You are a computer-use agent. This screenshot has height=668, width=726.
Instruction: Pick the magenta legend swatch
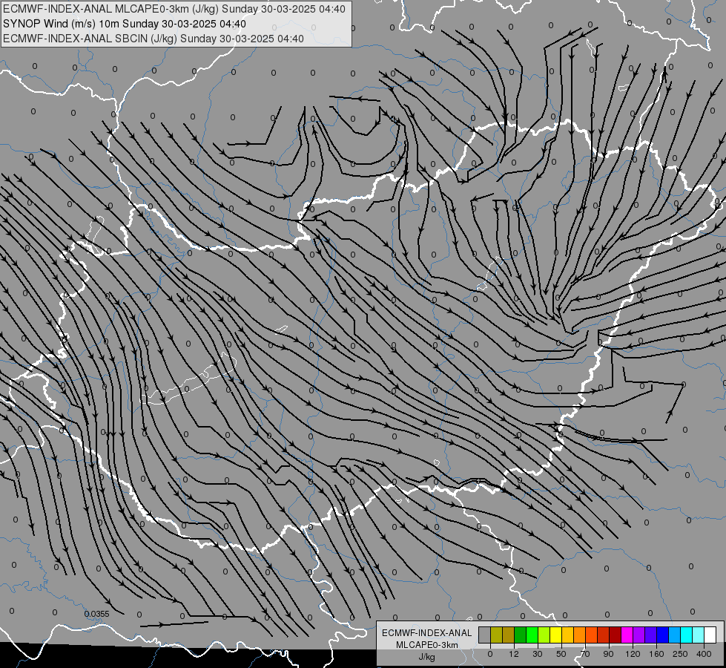627,635
